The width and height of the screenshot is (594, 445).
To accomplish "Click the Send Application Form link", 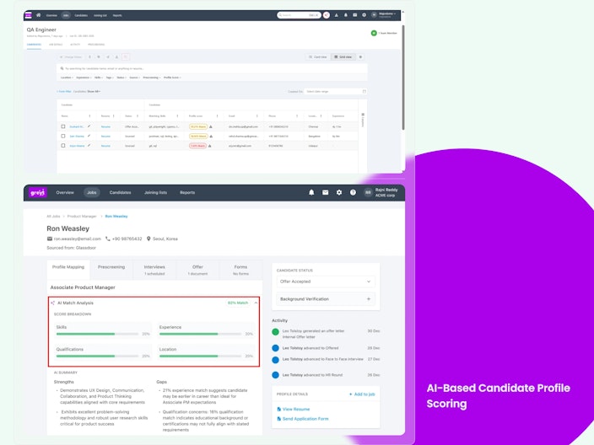I will click(303, 419).
